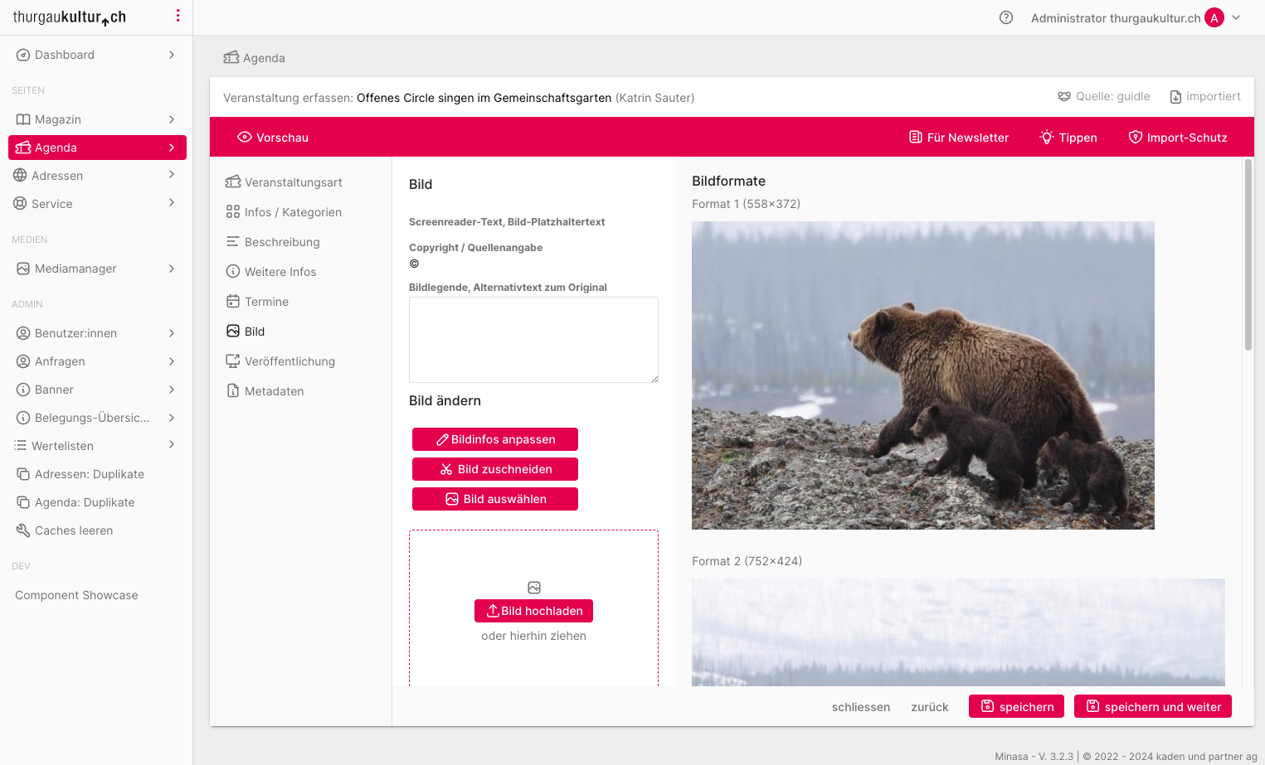Toggle Import-Schutz shield option
Viewport: 1265px width, 765px height.
click(1178, 138)
